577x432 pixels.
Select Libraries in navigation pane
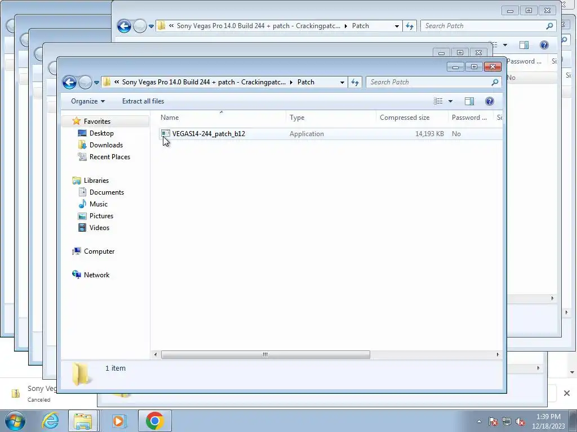[96, 181]
